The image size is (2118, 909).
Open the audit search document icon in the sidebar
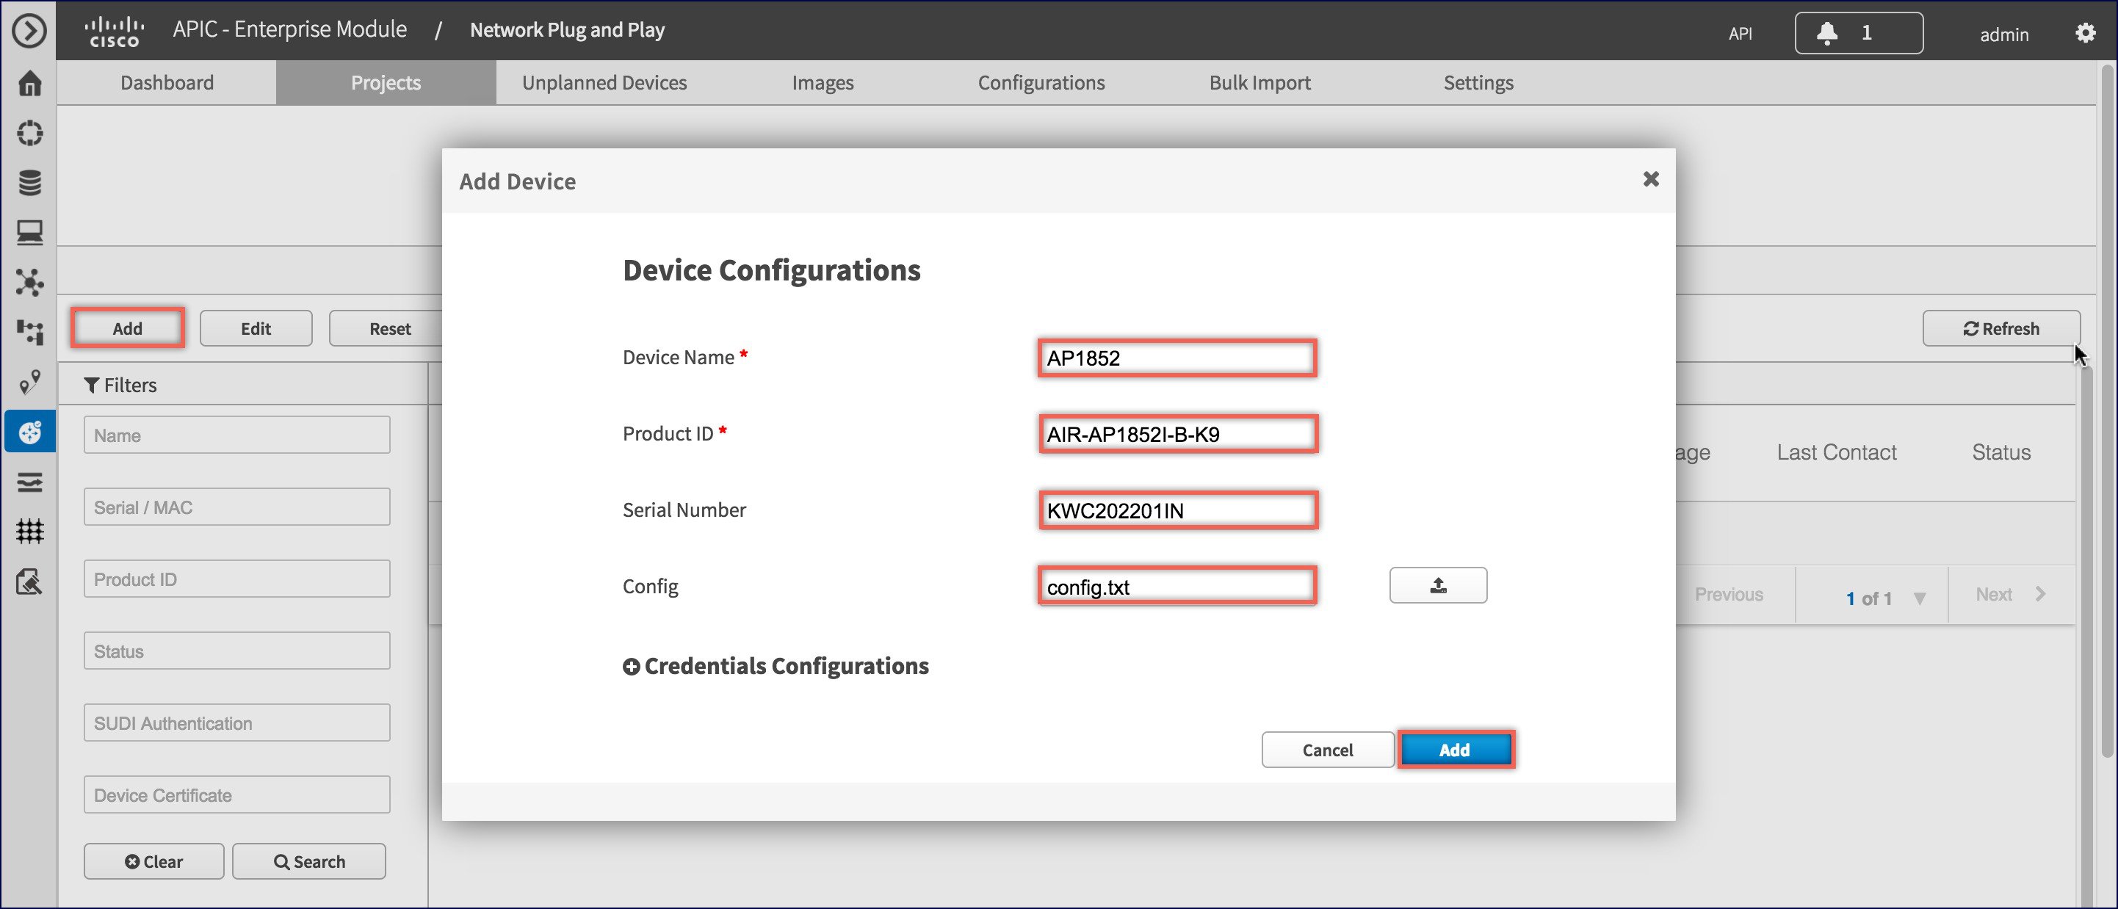click(x=29, y=581)
